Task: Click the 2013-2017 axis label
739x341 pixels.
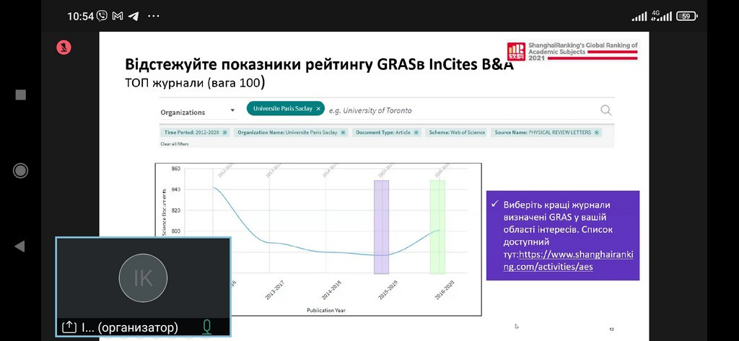Action: point(276,291)
